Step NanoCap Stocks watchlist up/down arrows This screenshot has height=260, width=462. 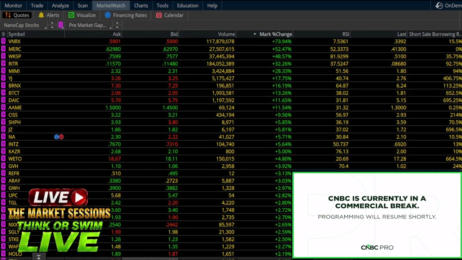coord(52,25)
